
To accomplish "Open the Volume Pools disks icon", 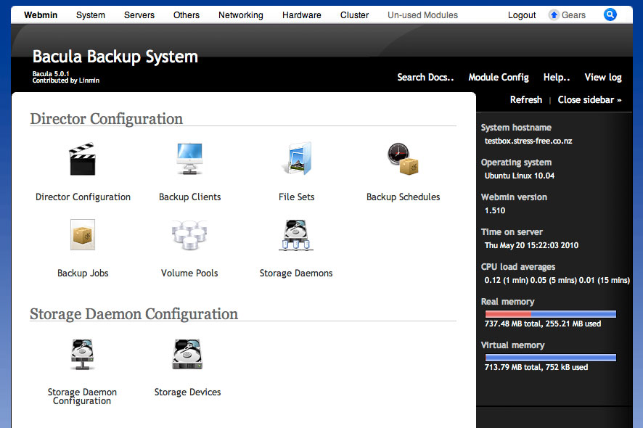I will coord(189,235).
